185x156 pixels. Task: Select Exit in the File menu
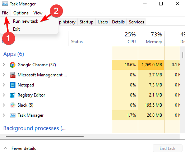click(16, 29)
